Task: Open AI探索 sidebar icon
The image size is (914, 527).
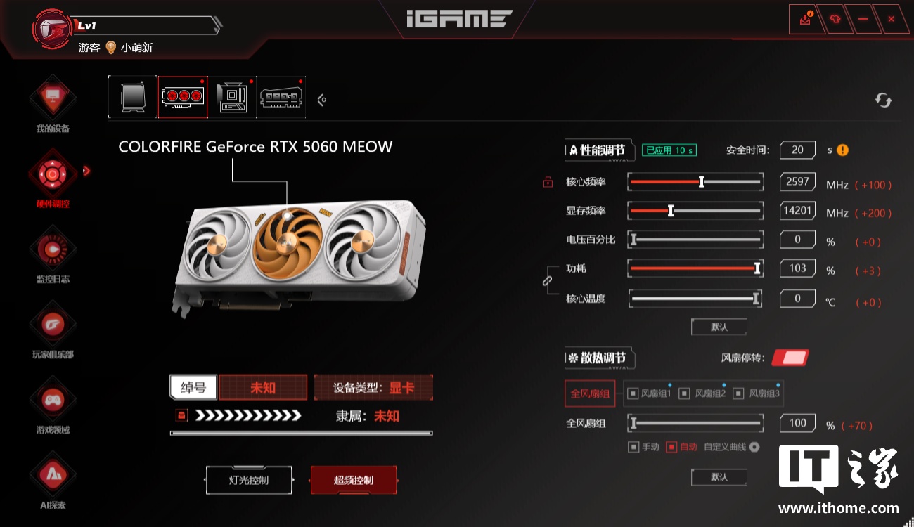Action: (53, 474)
